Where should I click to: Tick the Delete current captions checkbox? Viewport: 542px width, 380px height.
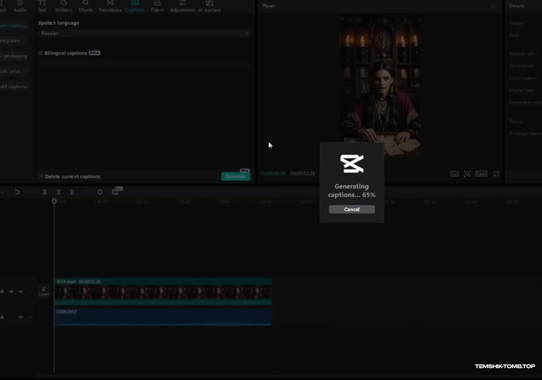click(x=41, y=177)
